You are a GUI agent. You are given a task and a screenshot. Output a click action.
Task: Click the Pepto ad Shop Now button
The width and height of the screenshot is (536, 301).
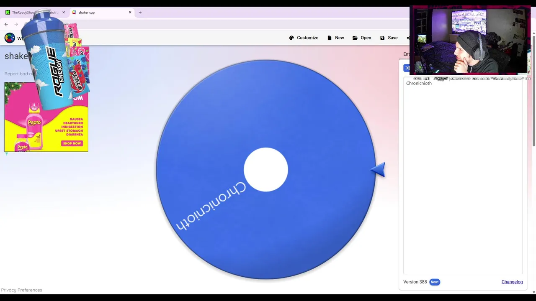tap(72, 143)
